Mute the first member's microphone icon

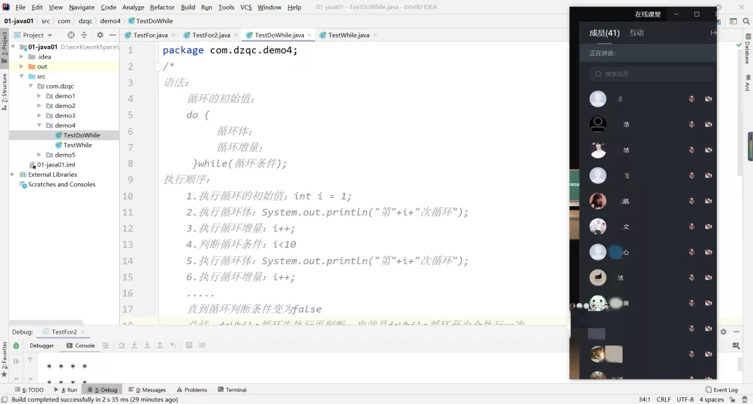click(x=692, y=99)
